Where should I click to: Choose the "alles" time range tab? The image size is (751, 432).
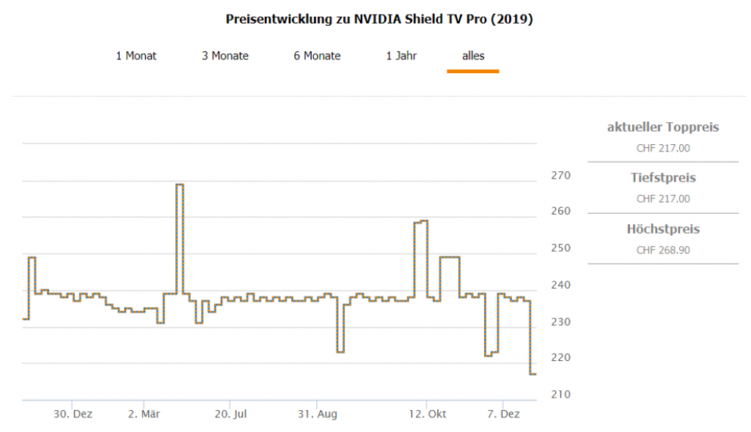click(x=473, y=56)
